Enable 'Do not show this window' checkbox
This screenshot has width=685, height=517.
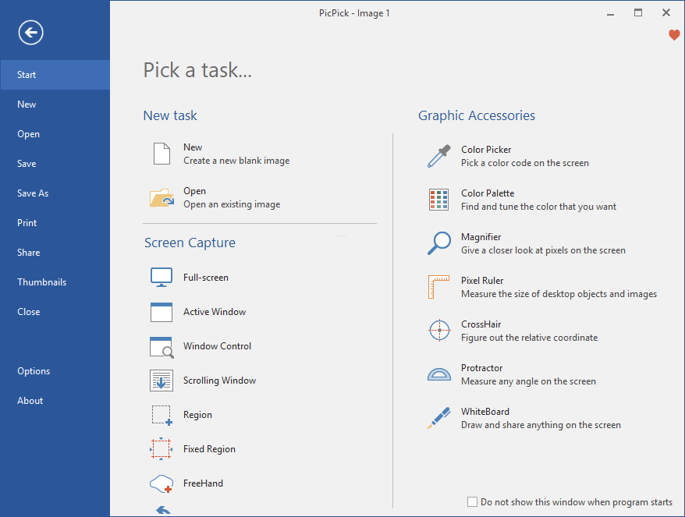click(x=472, y=502)
